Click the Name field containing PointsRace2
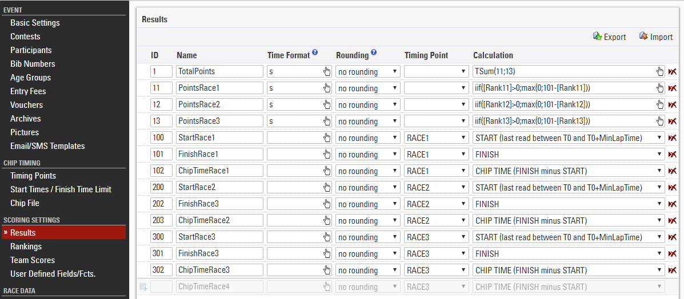Image resolution: width=684 pixels, height=299 pixels. pos(219,104)
